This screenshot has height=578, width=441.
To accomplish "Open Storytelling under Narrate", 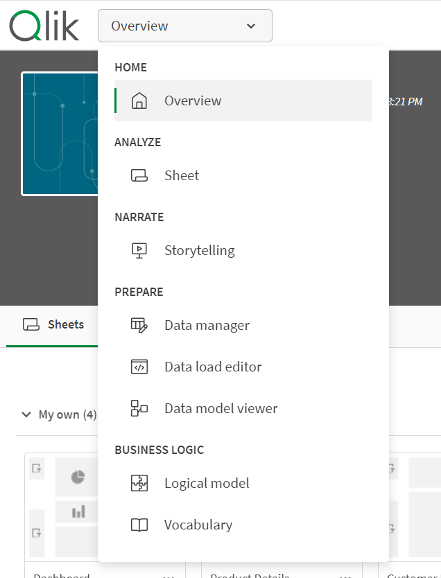I will click(x=199, y=250).
